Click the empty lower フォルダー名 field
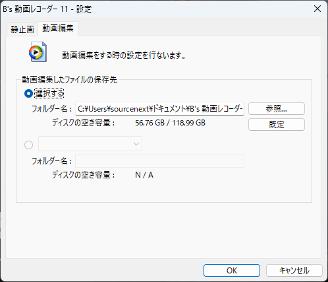The image size is (328, 282). point(159,161)
